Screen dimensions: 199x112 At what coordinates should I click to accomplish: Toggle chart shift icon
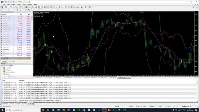[x=78, y=7]
